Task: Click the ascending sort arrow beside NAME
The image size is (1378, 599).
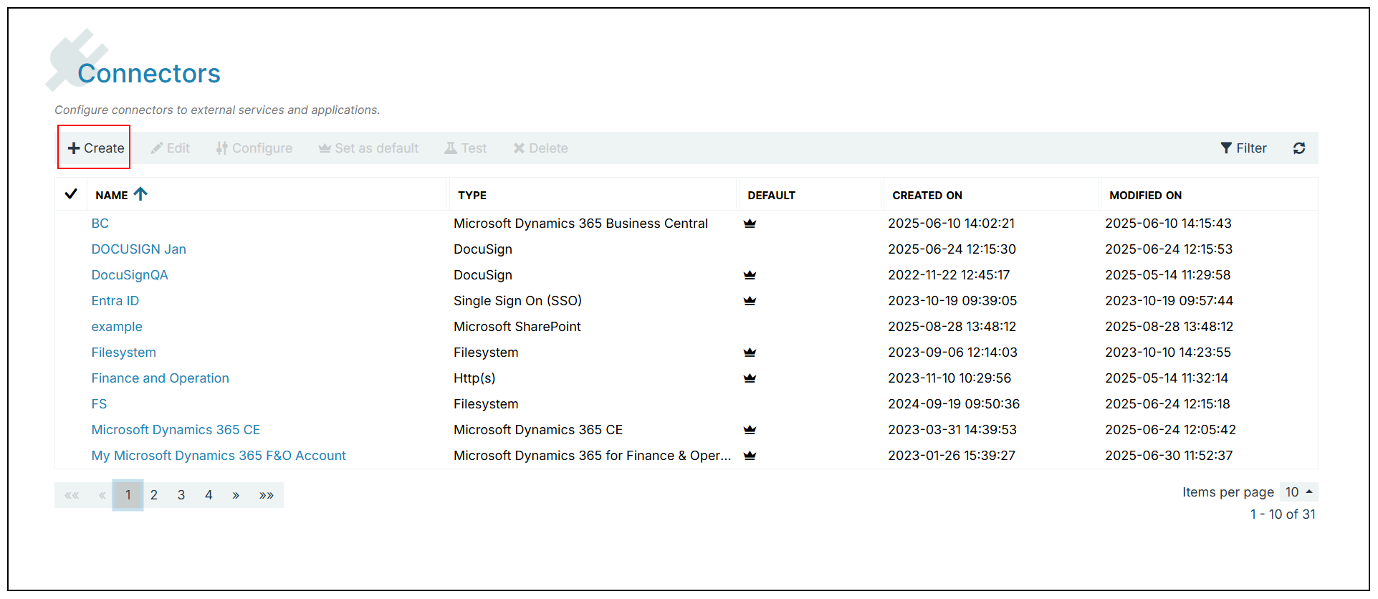Action: click(x=140, y=193)
